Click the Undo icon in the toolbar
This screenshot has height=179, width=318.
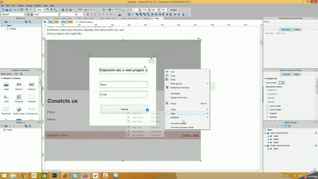click(27, 10)
